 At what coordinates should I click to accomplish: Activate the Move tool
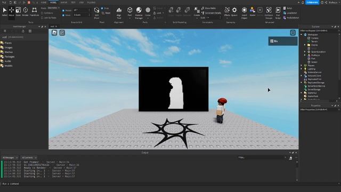pyautogui.click(x=11, y=12)
